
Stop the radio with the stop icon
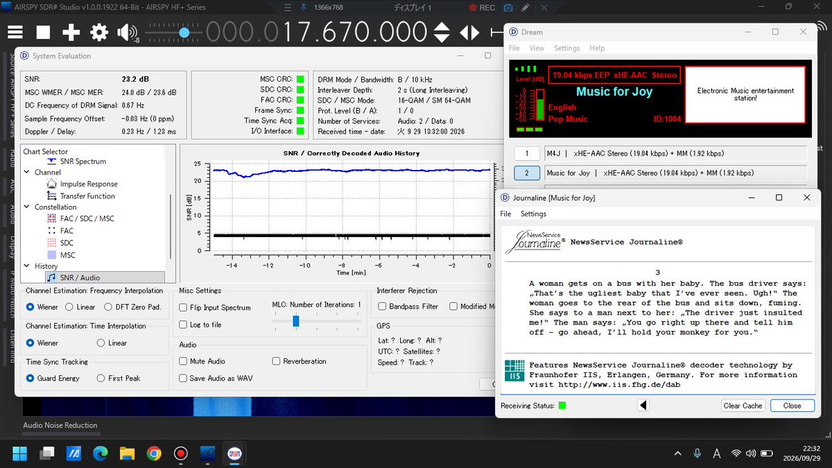pyautogui.click(x=44, y=33)
